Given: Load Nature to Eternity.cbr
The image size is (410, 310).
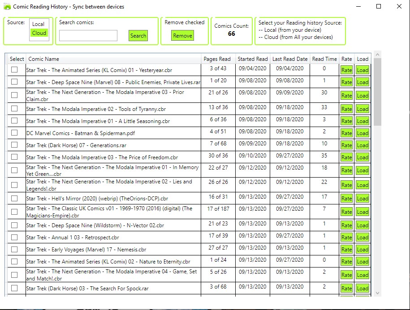Looking at the screenshot, I should [x=363, y=261].
